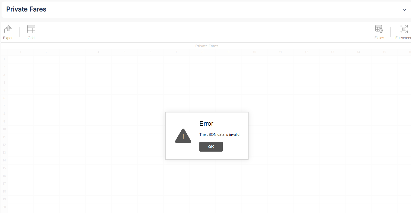411x213 pixels.
Task: Select column header 5 in the grid
Action: point(125,52)
